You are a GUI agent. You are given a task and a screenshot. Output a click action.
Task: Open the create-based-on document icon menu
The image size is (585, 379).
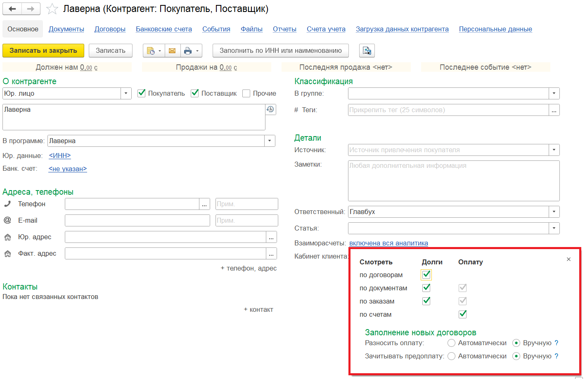pyautogui.click(x=154, y=51)
